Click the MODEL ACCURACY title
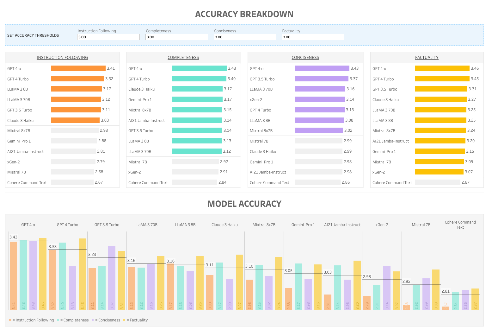The image size is (492, 336). point(244,204)
